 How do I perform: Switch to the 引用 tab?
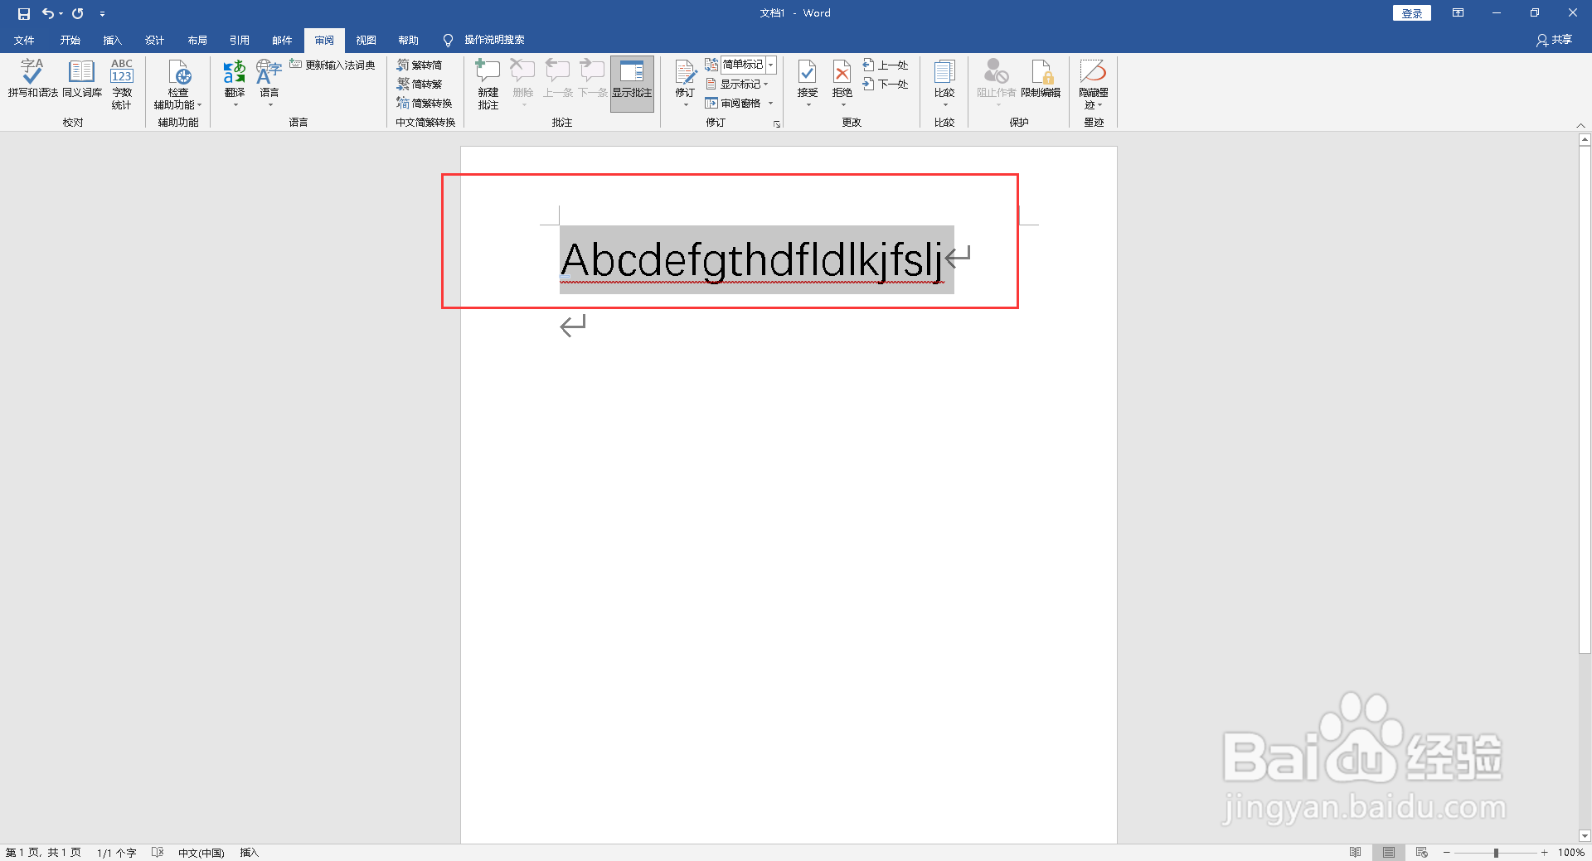point(239,40)
